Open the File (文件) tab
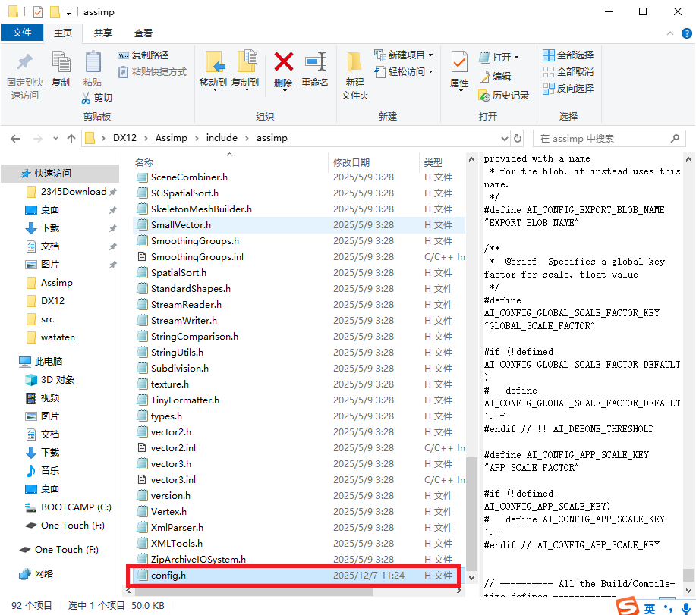 [22, 33]
